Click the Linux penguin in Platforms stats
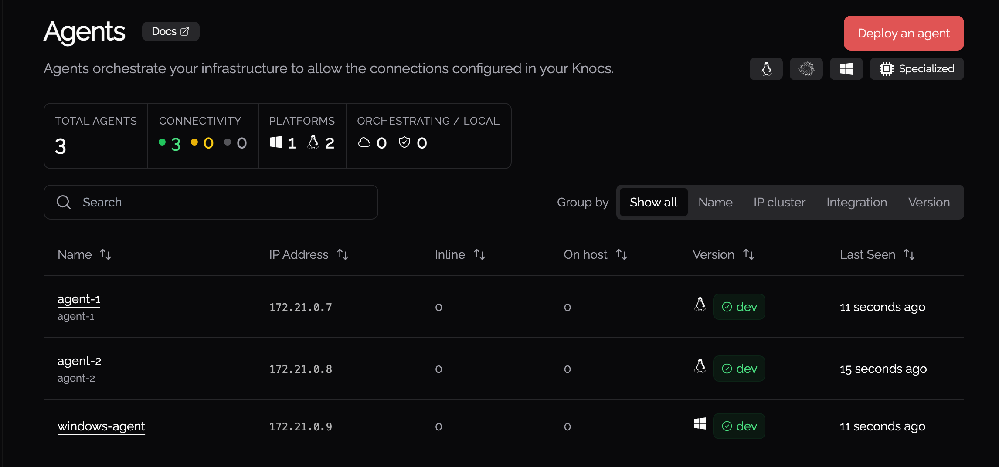The height and width of the screenshot is (467, 999). (x=313, y=142)
